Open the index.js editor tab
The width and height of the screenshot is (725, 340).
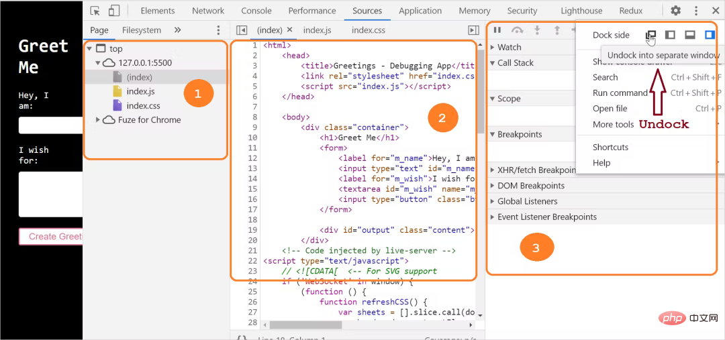point(317,30)
